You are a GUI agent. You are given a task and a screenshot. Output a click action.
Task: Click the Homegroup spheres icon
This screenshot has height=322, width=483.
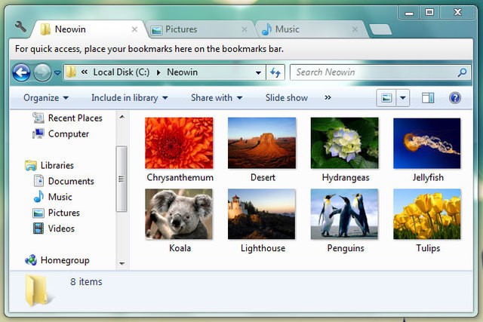coord(31,260)
